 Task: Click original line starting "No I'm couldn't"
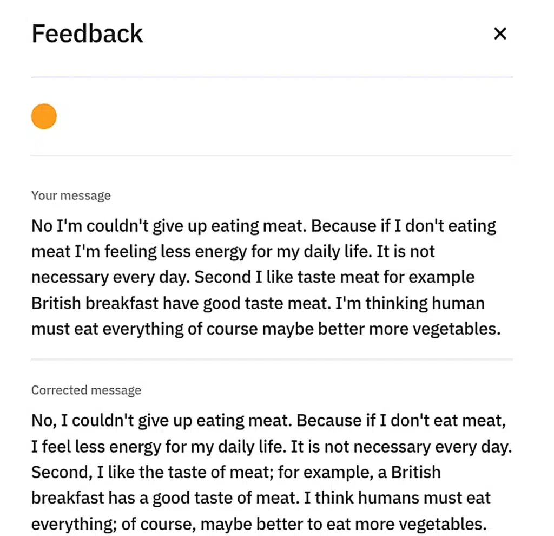pos(263,225)
